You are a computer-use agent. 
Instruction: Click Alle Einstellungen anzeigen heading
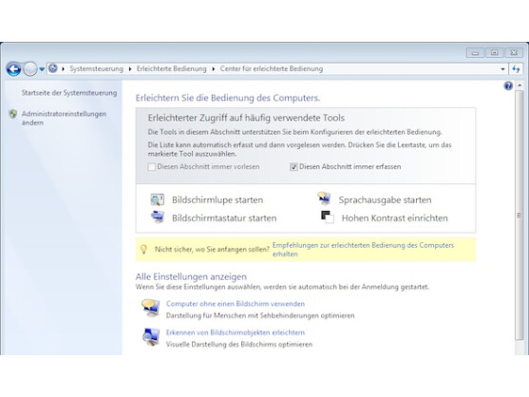pyautogui.click(x=191, y=276)
